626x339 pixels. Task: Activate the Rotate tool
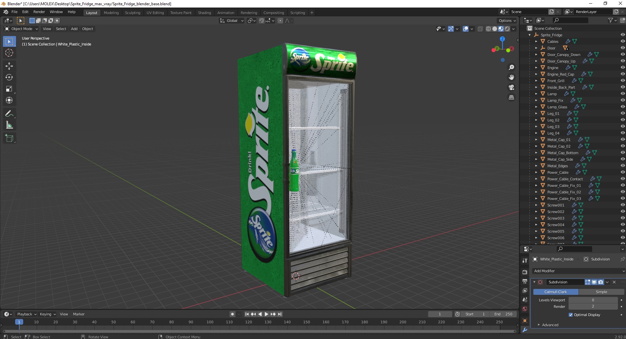(x=9, y=78)
